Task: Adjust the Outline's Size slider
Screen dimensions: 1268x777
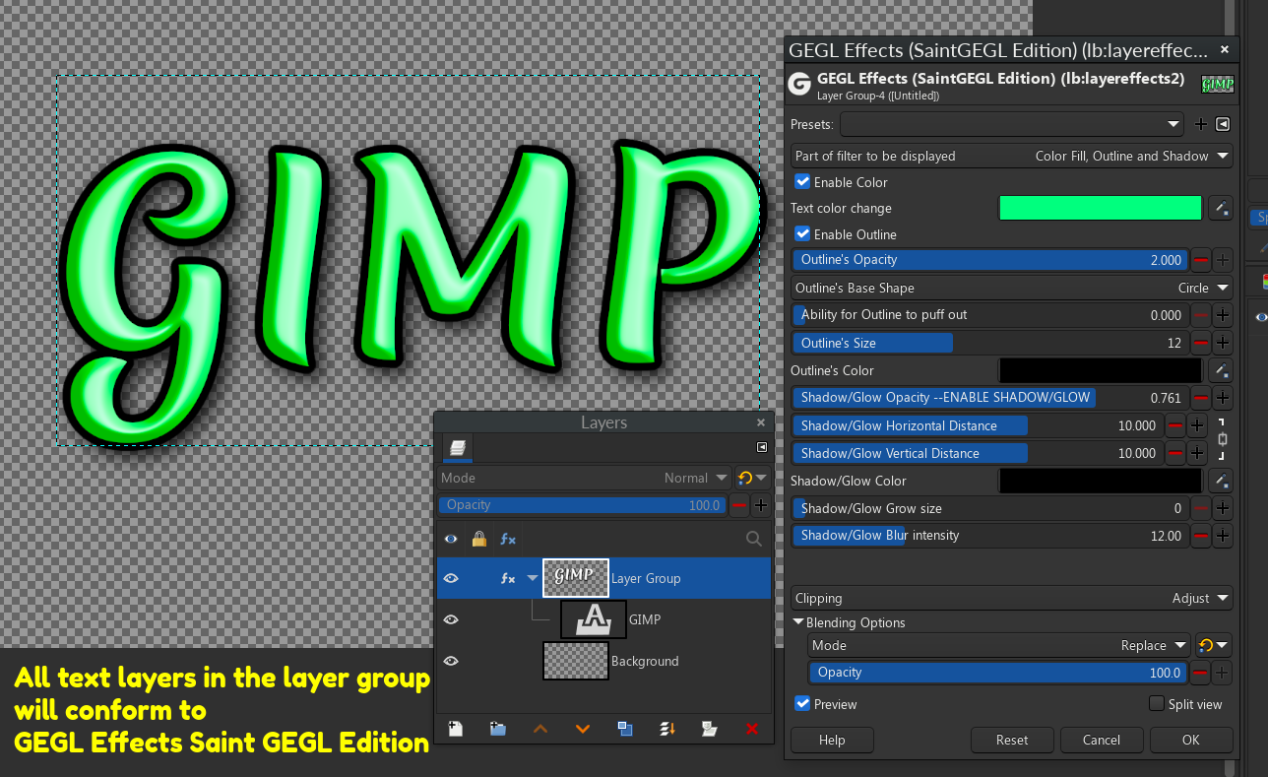Action: point(990,343)
